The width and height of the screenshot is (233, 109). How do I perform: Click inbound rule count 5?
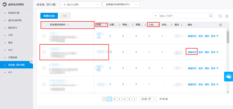[x=149, y=68]
